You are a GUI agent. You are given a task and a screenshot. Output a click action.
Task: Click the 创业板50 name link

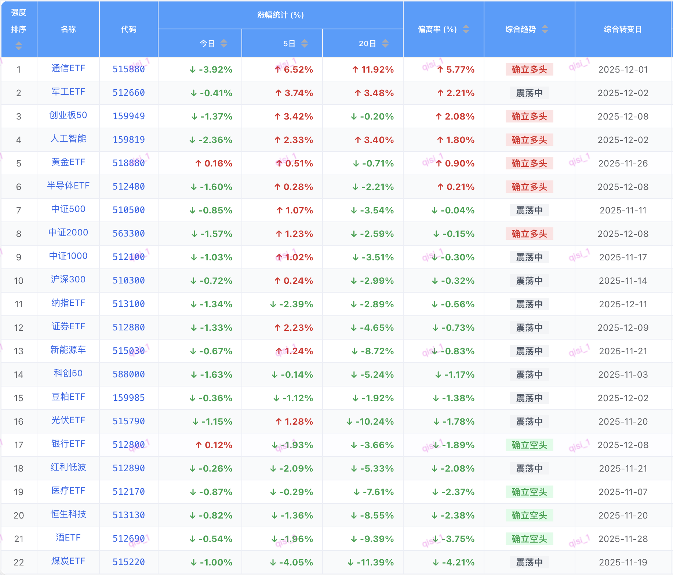68,116
